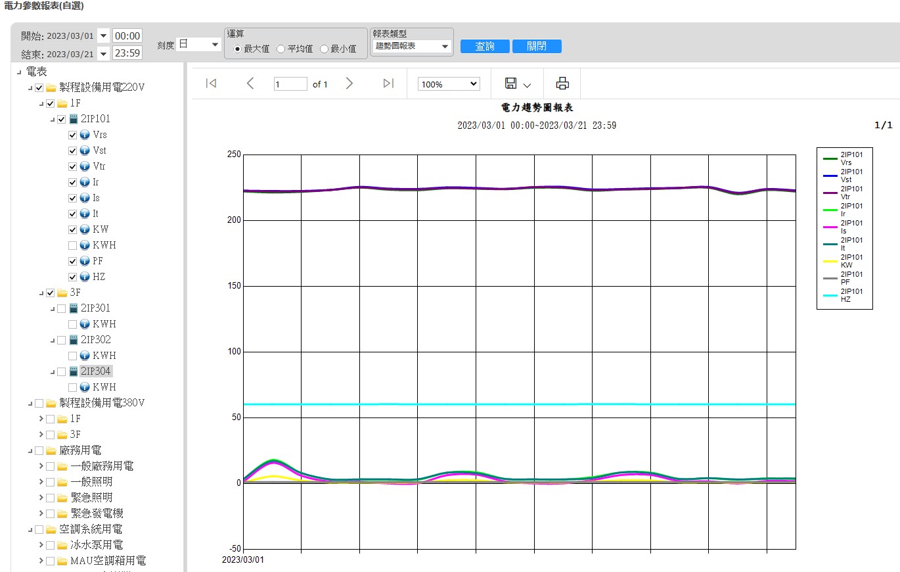900x572 pixels.
Task: Select the MAU空調箱用電 tree node
Action: tap(108, 561)
